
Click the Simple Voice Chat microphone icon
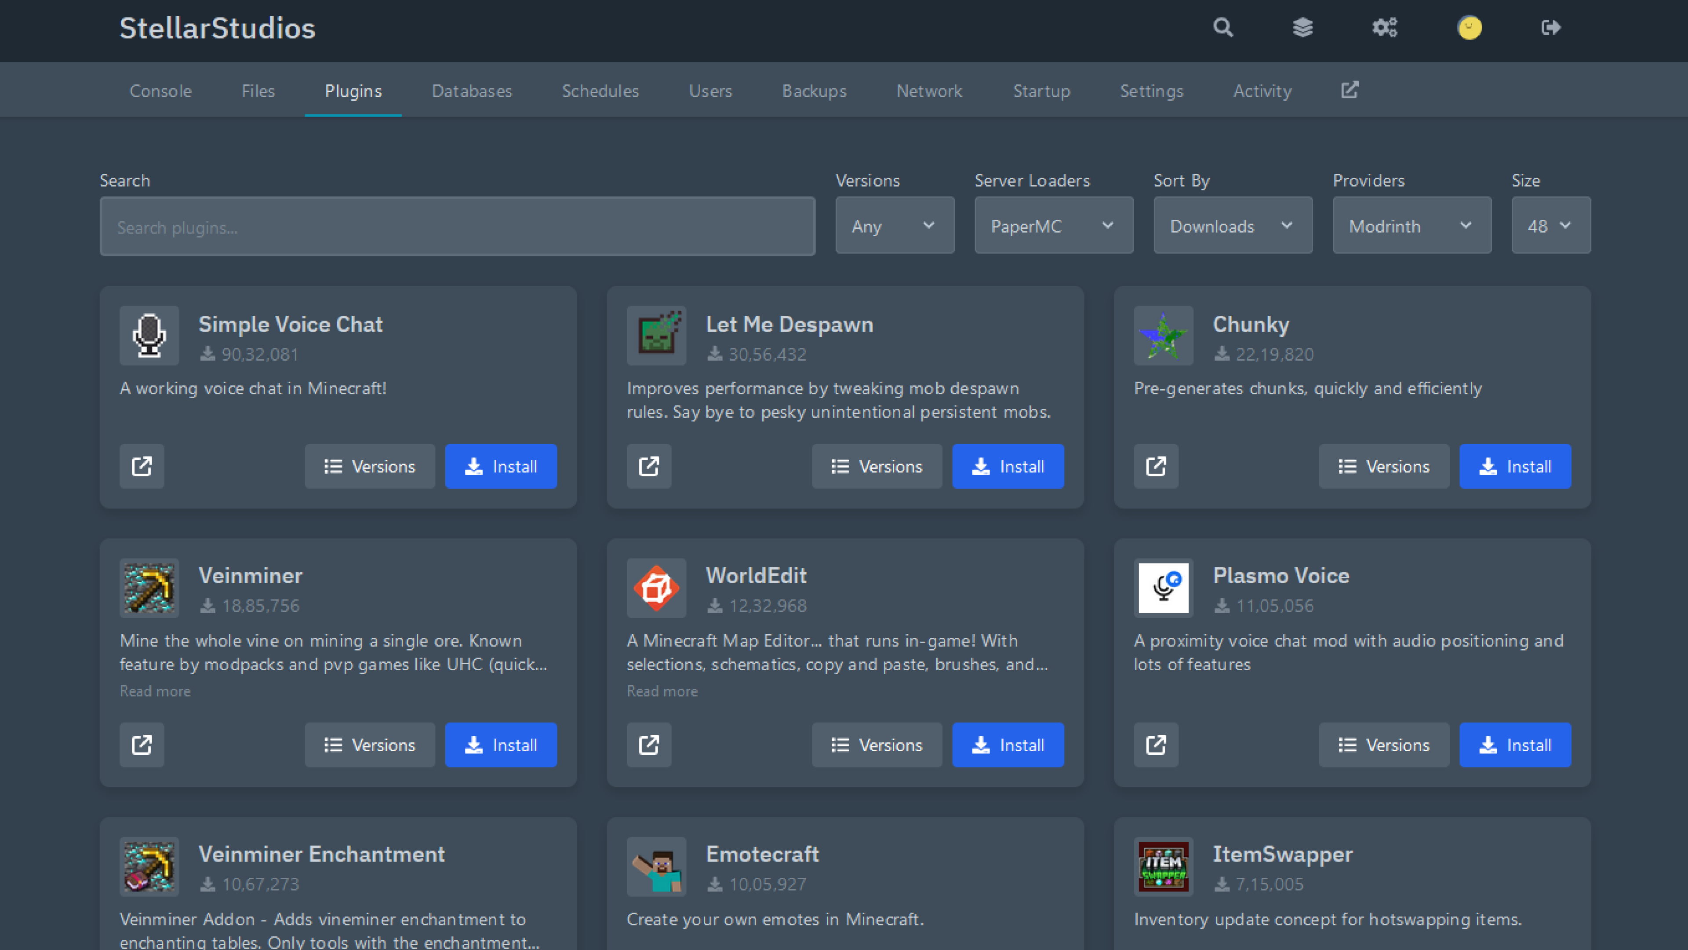pyautogui.click(x=149, y=336)
